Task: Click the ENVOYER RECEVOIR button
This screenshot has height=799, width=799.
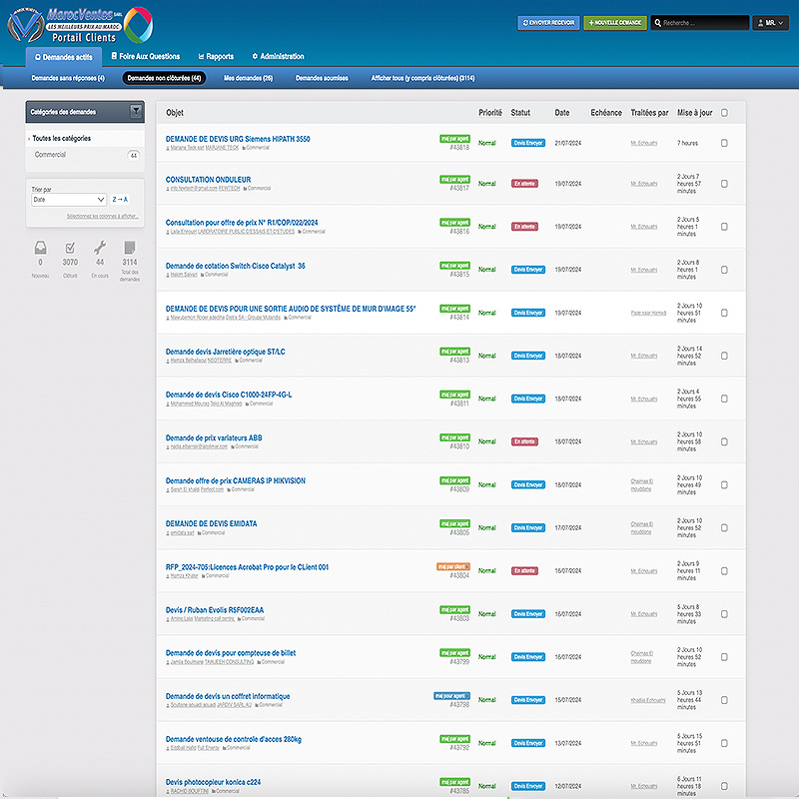Action: 547,22
